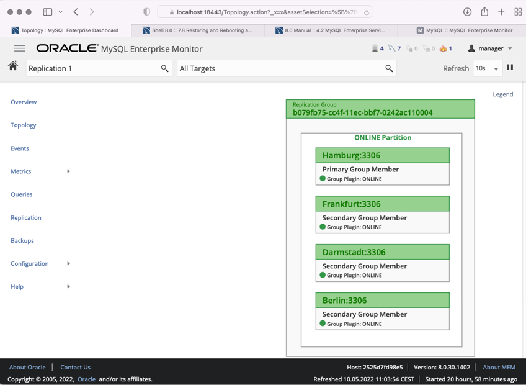526x385 pixels.
Task: Expand the Configuration submenu arrow
Action: [68, 263]
